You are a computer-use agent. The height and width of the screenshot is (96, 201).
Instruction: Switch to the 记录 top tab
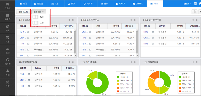56,4
